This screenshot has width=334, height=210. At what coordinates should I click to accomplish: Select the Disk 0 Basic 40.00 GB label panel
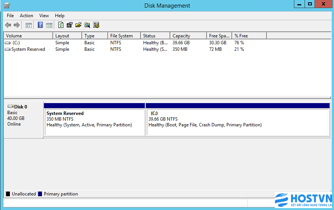click(23, 120)
